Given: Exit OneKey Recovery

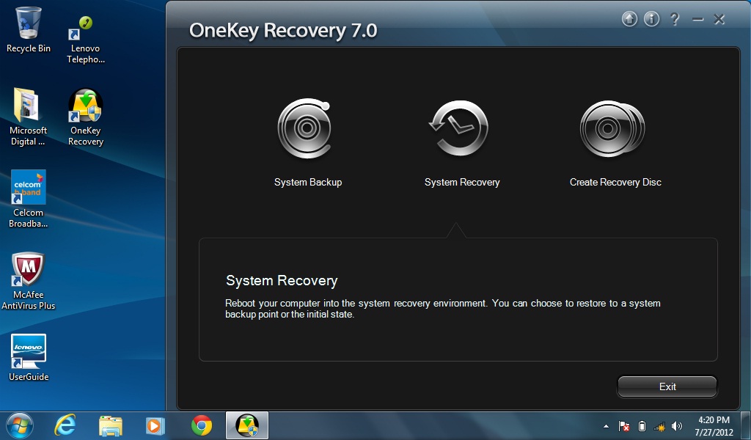Looking at the screenshot, I should (x=667, y=386).
